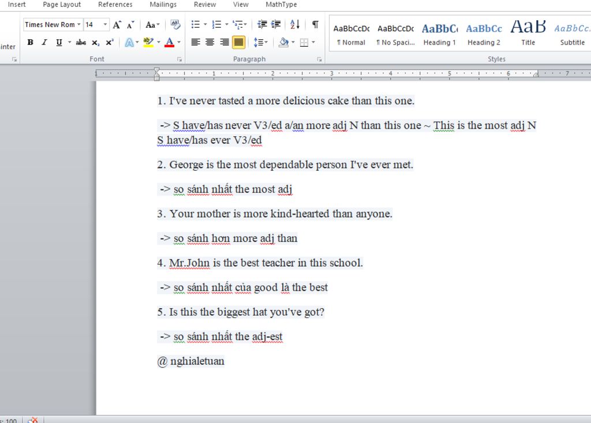Click the Numbering list icon

[x=216, y=25]
